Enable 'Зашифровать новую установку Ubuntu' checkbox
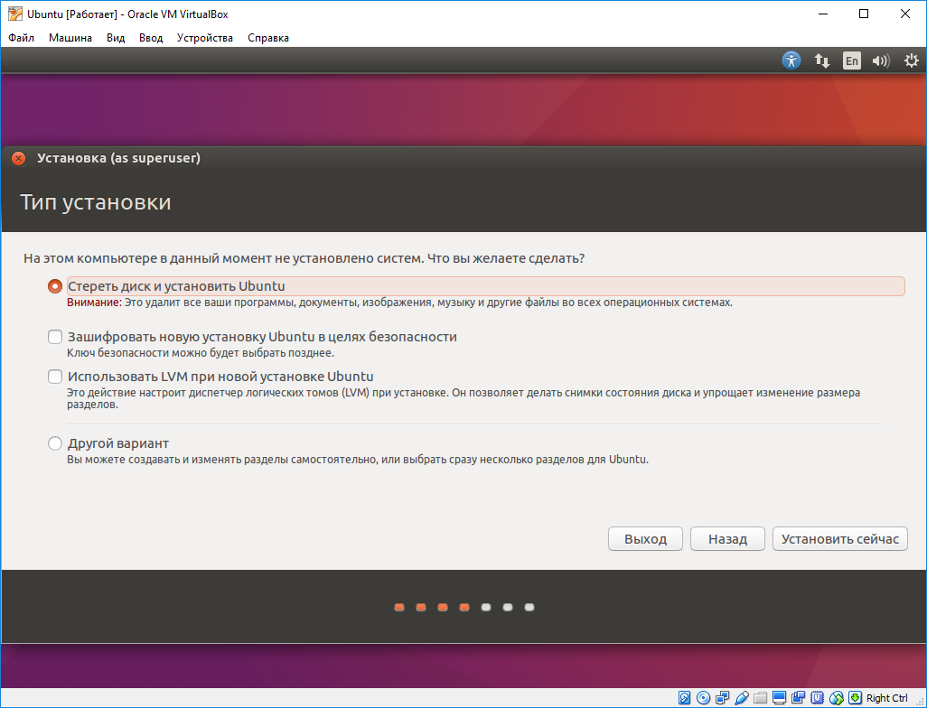 click(x=55, y=337)
